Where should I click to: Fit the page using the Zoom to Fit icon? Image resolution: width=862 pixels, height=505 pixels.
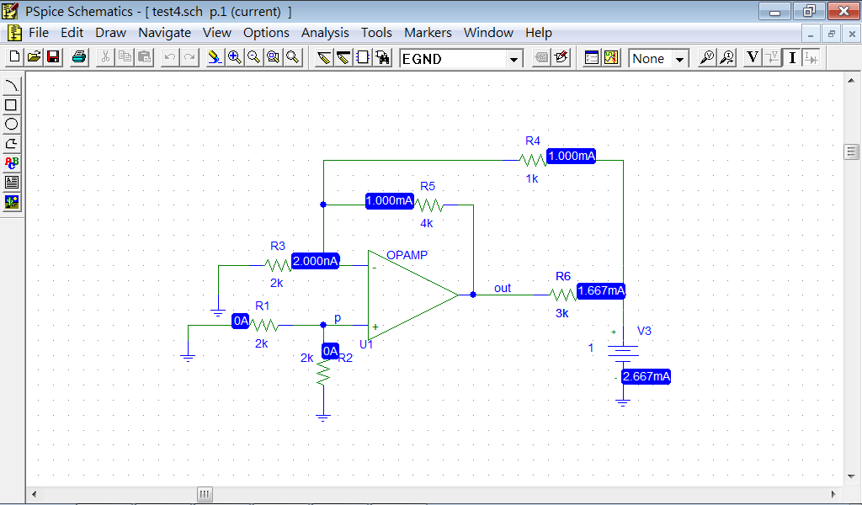[x=293, y=57]
